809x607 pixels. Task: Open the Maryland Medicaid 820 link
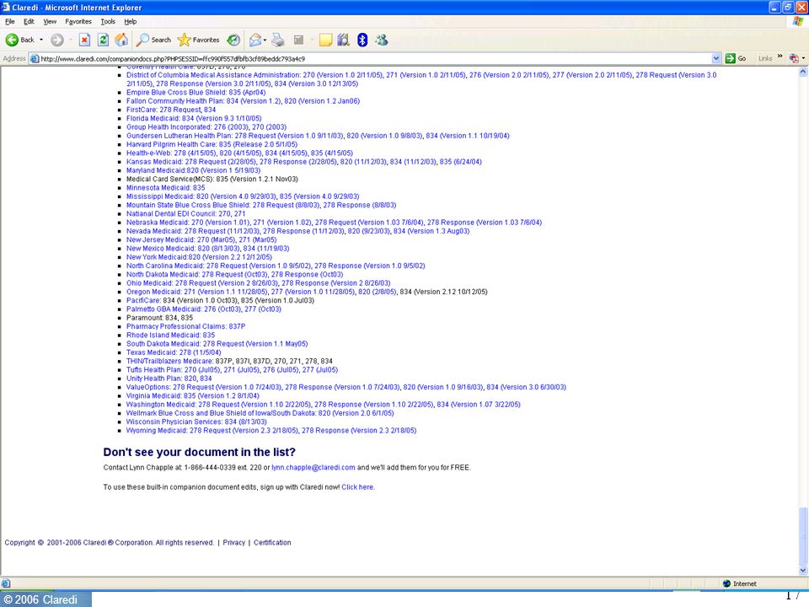tap(194, 170)
